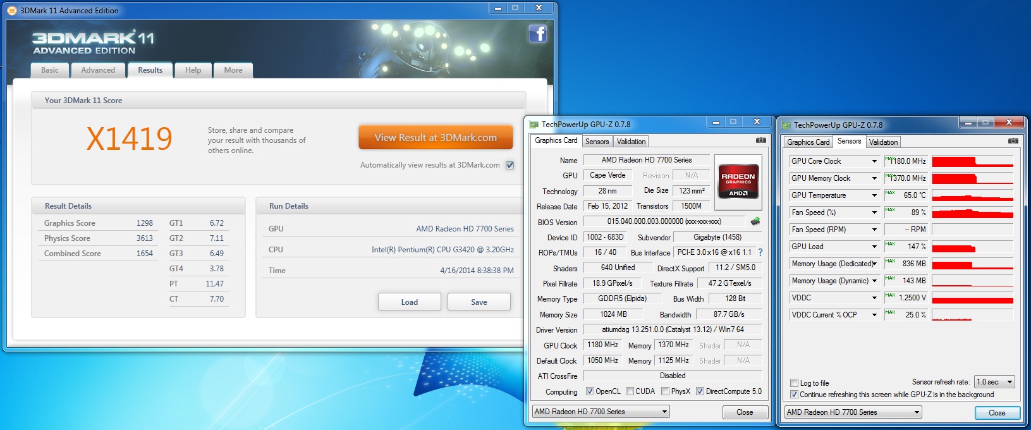Viewport: 1031px width, 430px height.
Task: Click the GPU-Z screenshot camera icon in Graphics Card window
Action: click(x=761, y=140)
